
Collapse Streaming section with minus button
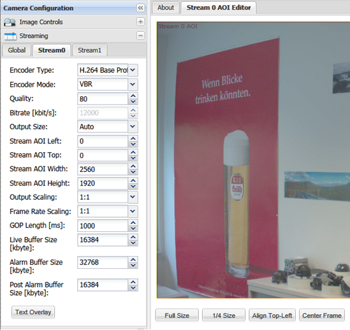(x=140, y=36)
